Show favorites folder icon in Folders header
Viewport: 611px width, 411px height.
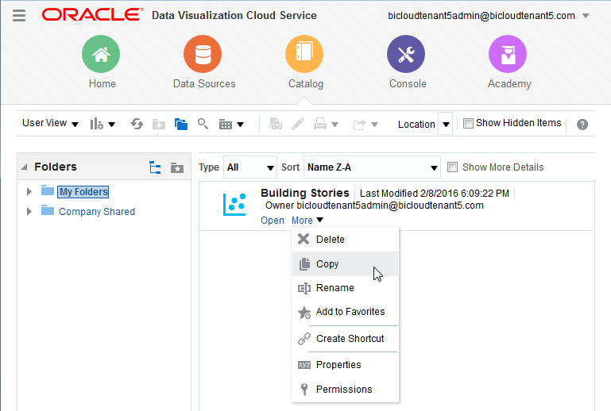[x=177, y=167]
